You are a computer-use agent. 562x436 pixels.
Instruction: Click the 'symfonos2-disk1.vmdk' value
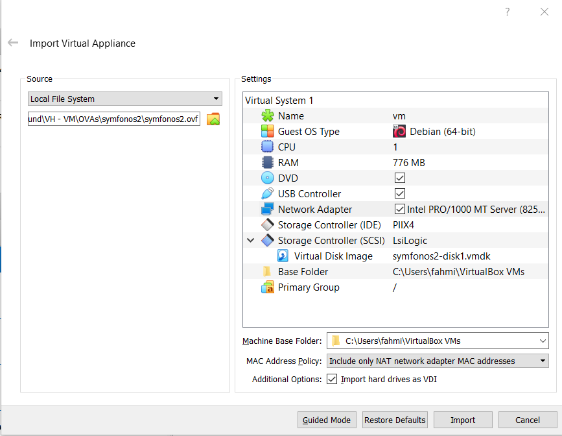point(441,256)
